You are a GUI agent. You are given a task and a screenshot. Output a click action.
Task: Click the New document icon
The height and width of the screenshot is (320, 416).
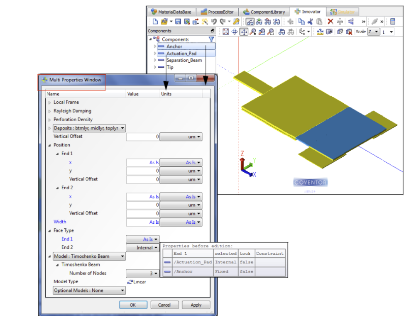pos(155,22)
